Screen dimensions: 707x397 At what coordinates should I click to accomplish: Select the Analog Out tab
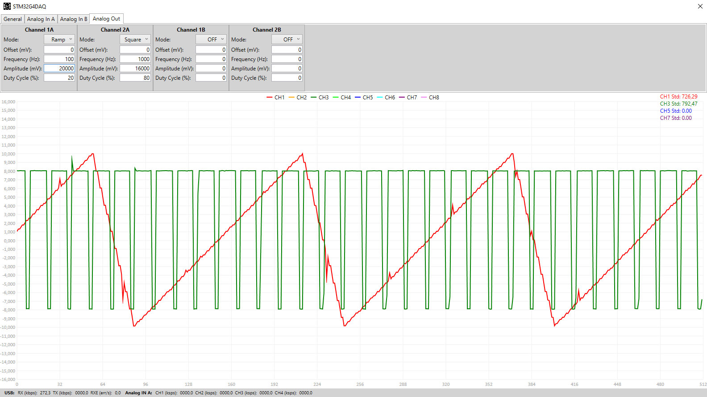[x=106, y=18]
